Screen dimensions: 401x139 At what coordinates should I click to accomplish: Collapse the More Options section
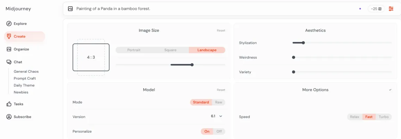pos(390,90)
